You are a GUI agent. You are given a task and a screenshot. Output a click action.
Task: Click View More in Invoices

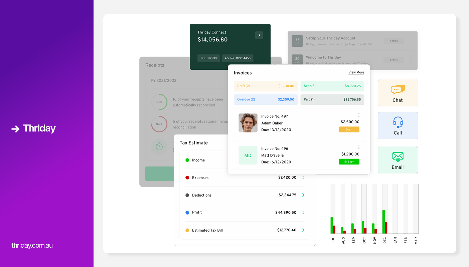coord(356,72)
